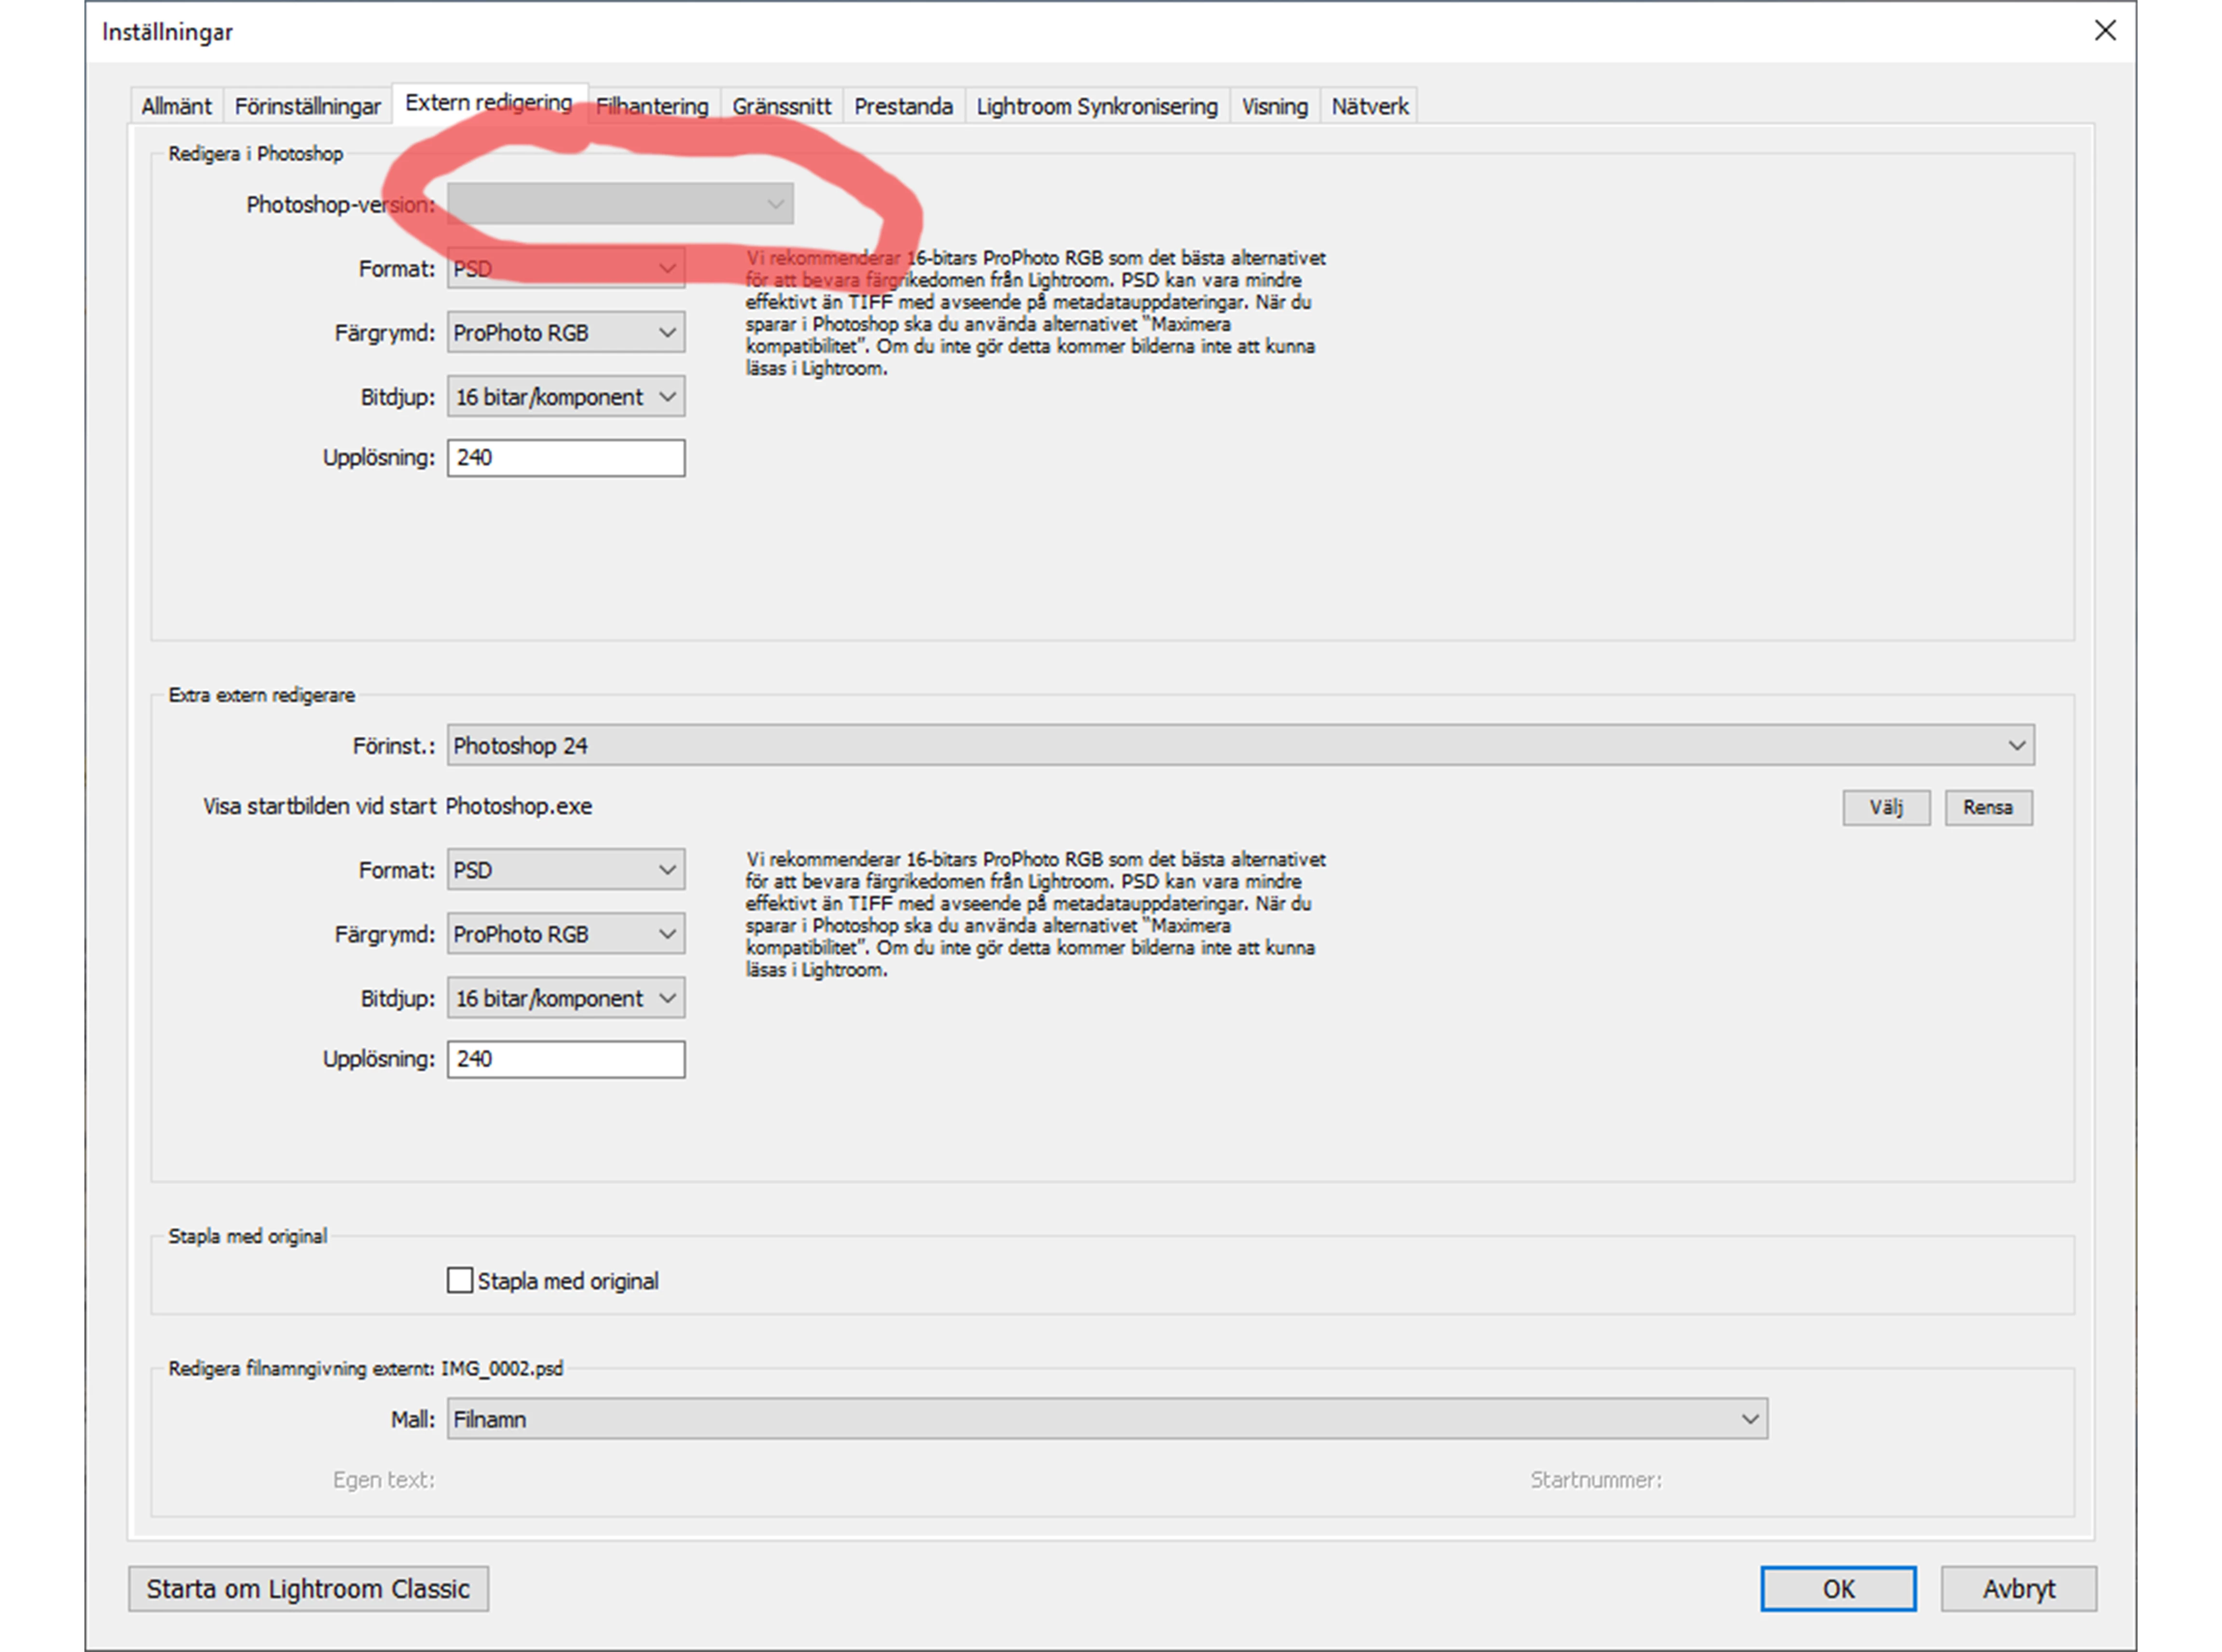Open the Prestanda tab
Viewport: 2222px width, 1652px height.
[903, 106]
